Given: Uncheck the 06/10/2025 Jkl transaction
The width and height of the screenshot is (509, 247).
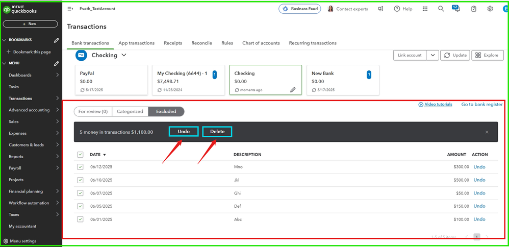Looking at the screenshot, I should pyautogui.click(x=80, y=180).
